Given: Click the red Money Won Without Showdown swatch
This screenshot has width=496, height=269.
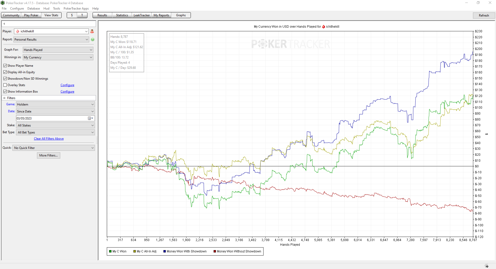Looking at the screenshot, I should point(215,251).
